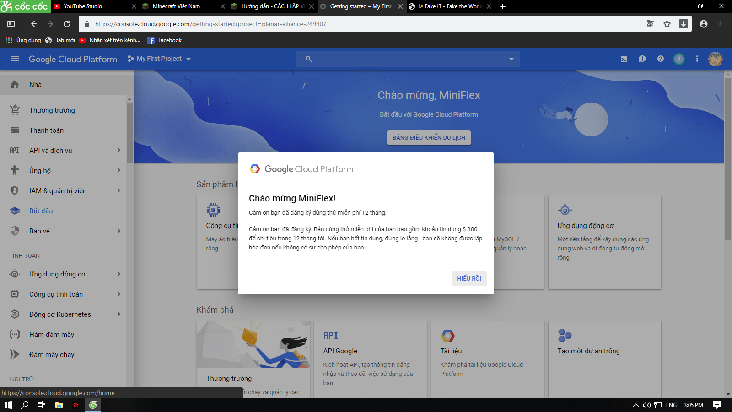Open the Nhận xét trên kênh bookmark

click(110, 40)
